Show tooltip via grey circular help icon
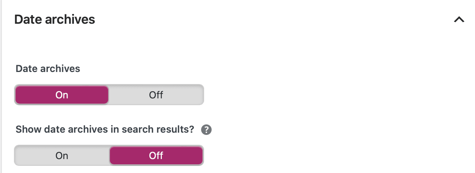 [206, 130]
